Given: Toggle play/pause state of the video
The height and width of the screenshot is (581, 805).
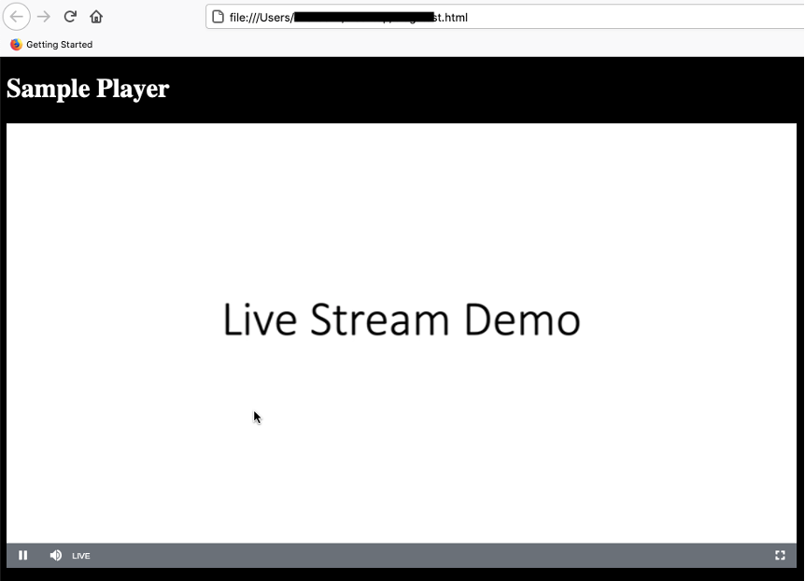Looking at the screenshot, I should (22, 555).
